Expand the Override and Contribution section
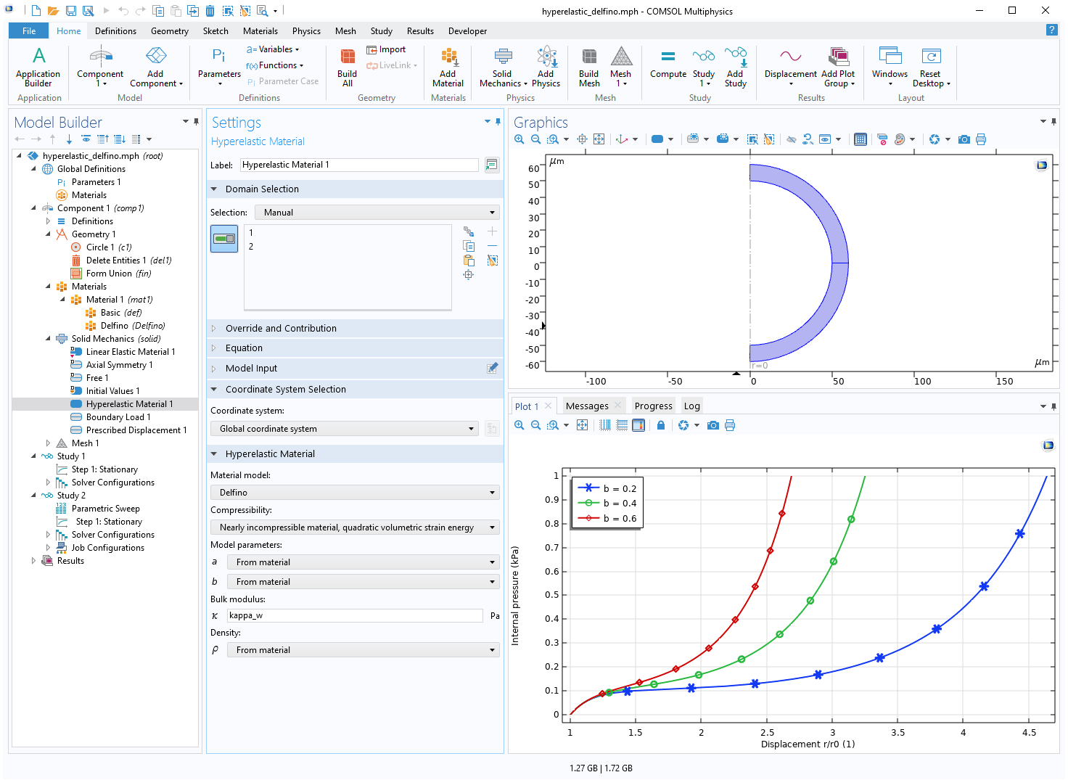This screenshot has width=1068, height=780. coord(281,329)
